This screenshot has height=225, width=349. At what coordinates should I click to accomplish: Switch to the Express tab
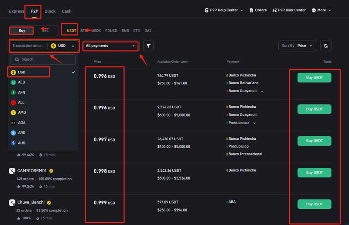pyautogui.click(x=17, y=11)
